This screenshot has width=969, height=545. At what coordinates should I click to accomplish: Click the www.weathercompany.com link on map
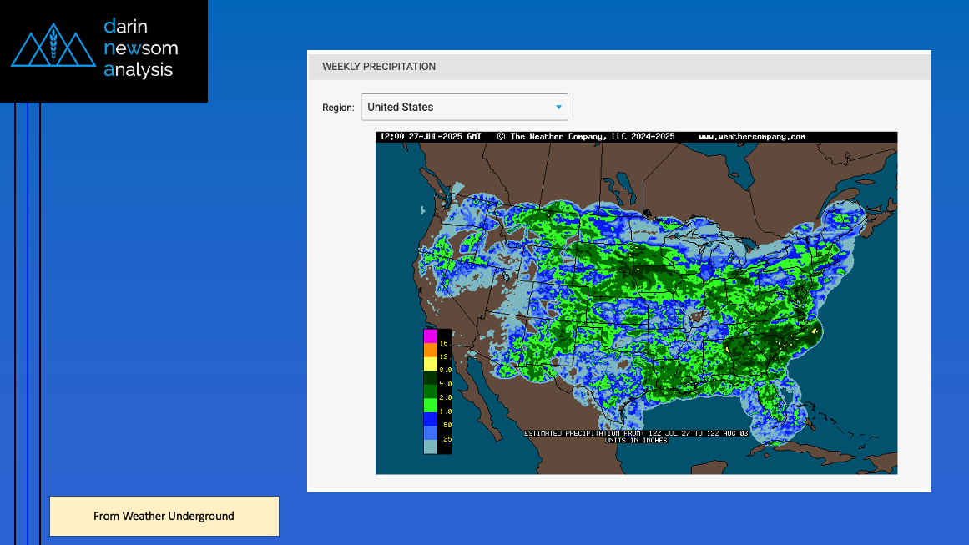pos(751,137)
